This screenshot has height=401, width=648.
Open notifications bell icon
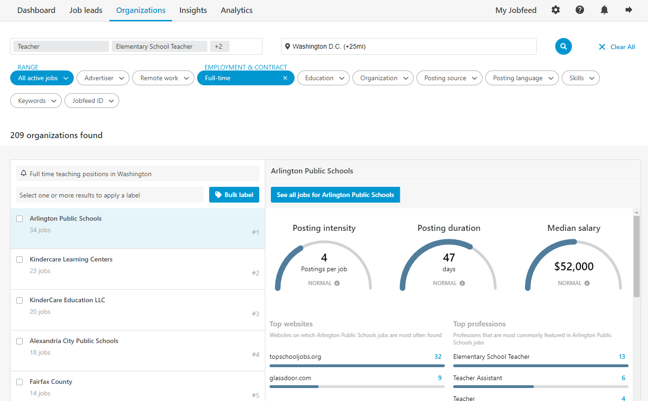coord(604,10)
